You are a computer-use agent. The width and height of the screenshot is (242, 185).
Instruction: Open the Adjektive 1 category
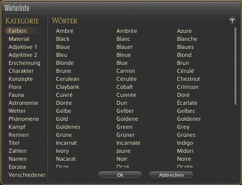click(23, 47)
